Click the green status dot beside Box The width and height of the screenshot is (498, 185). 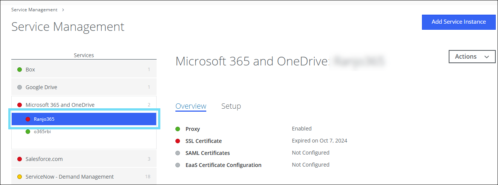[20, 70]
